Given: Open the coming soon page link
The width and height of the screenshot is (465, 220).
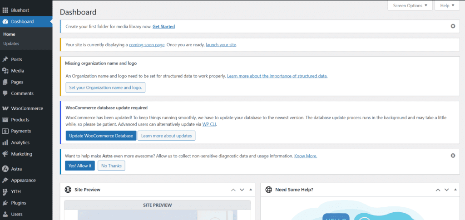Looking at the screenshot, I should click(x=147, y=45).
